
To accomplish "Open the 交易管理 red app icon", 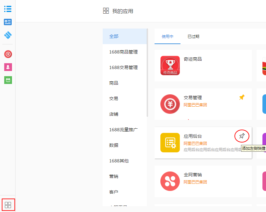I will tap(169, 104).
